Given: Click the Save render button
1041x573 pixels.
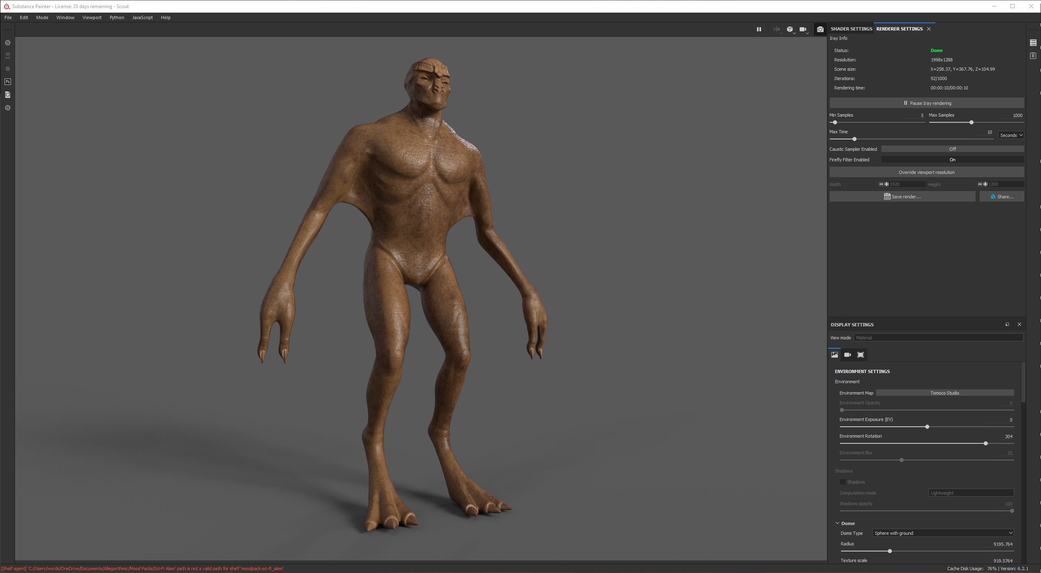Looking at the screenshot, I should 902,197.
